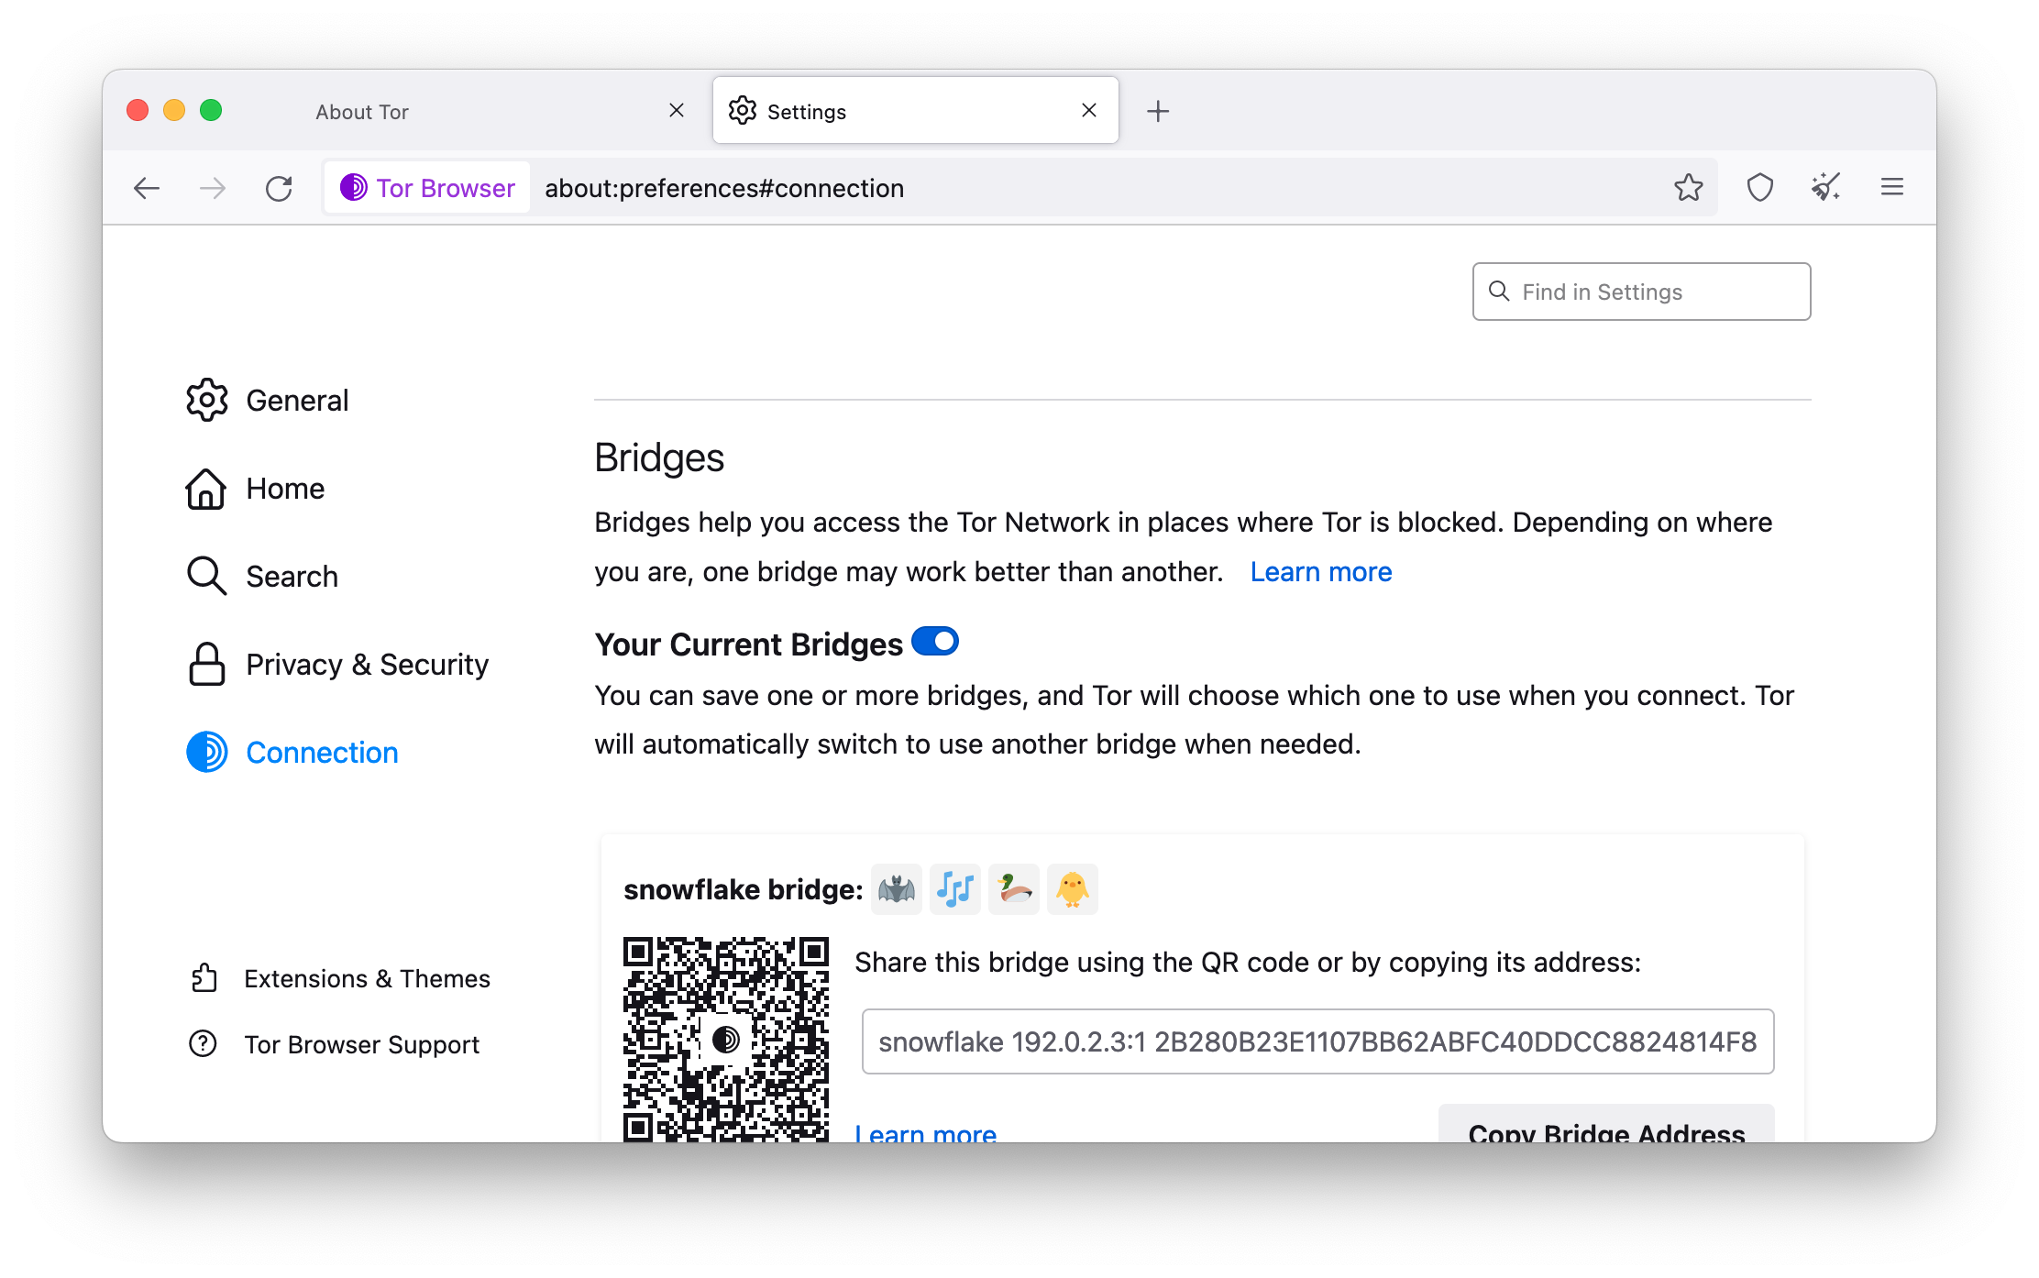Open the General settings category
Screen dimensions: 2039x1278
[x=267, y=401]
